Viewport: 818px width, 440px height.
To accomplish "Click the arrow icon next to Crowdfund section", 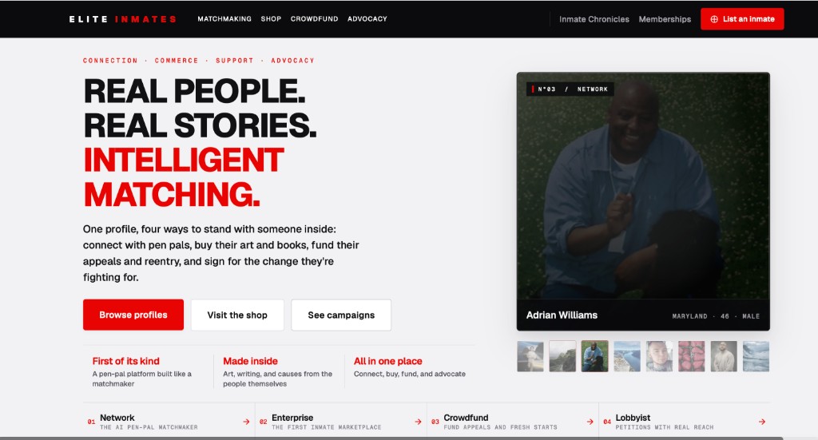I will [590, 422].
